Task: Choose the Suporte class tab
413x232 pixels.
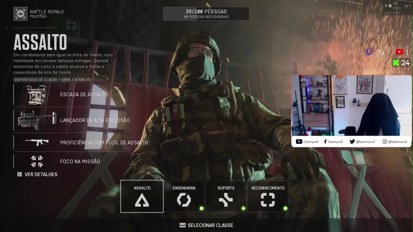Action: [226, 196]
